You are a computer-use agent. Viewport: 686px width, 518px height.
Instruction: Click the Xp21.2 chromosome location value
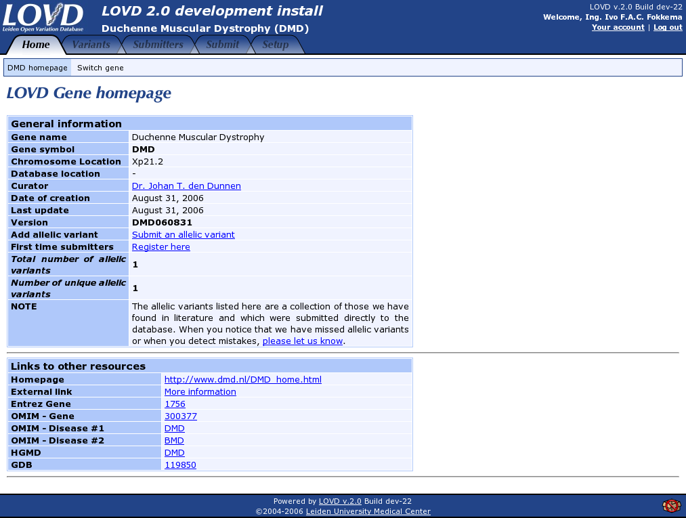(x=148, y=161)
